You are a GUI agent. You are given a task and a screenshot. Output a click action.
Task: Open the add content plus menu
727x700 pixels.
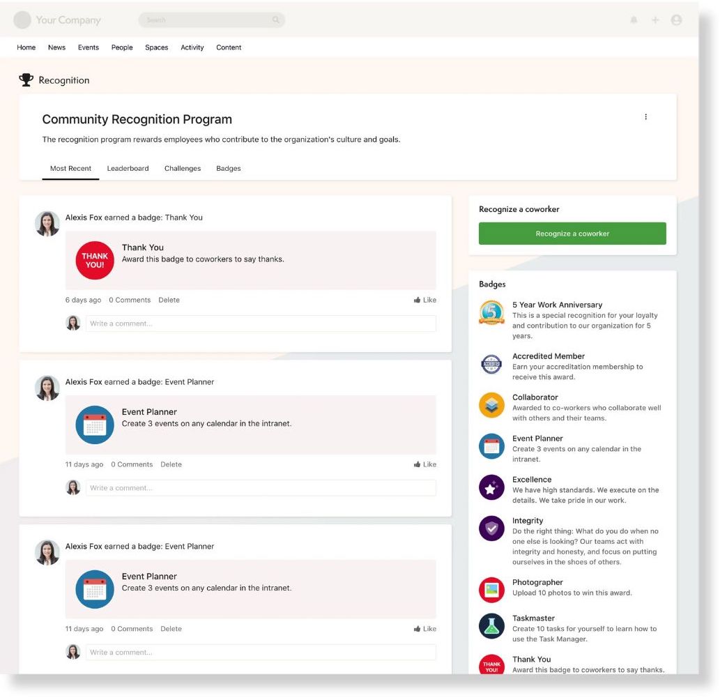tap(655, 20)
